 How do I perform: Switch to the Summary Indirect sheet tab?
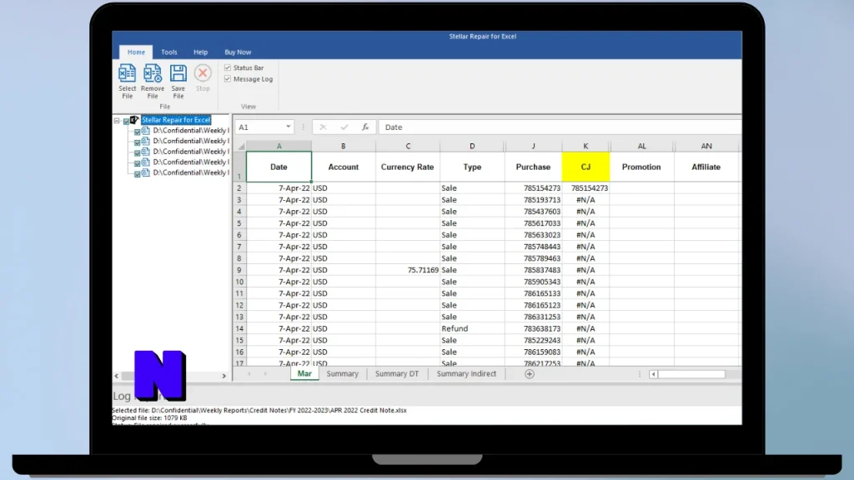click(466, 374)
